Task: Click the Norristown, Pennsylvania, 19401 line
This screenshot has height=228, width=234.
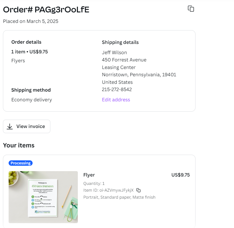Action: (x=139, y=75)
